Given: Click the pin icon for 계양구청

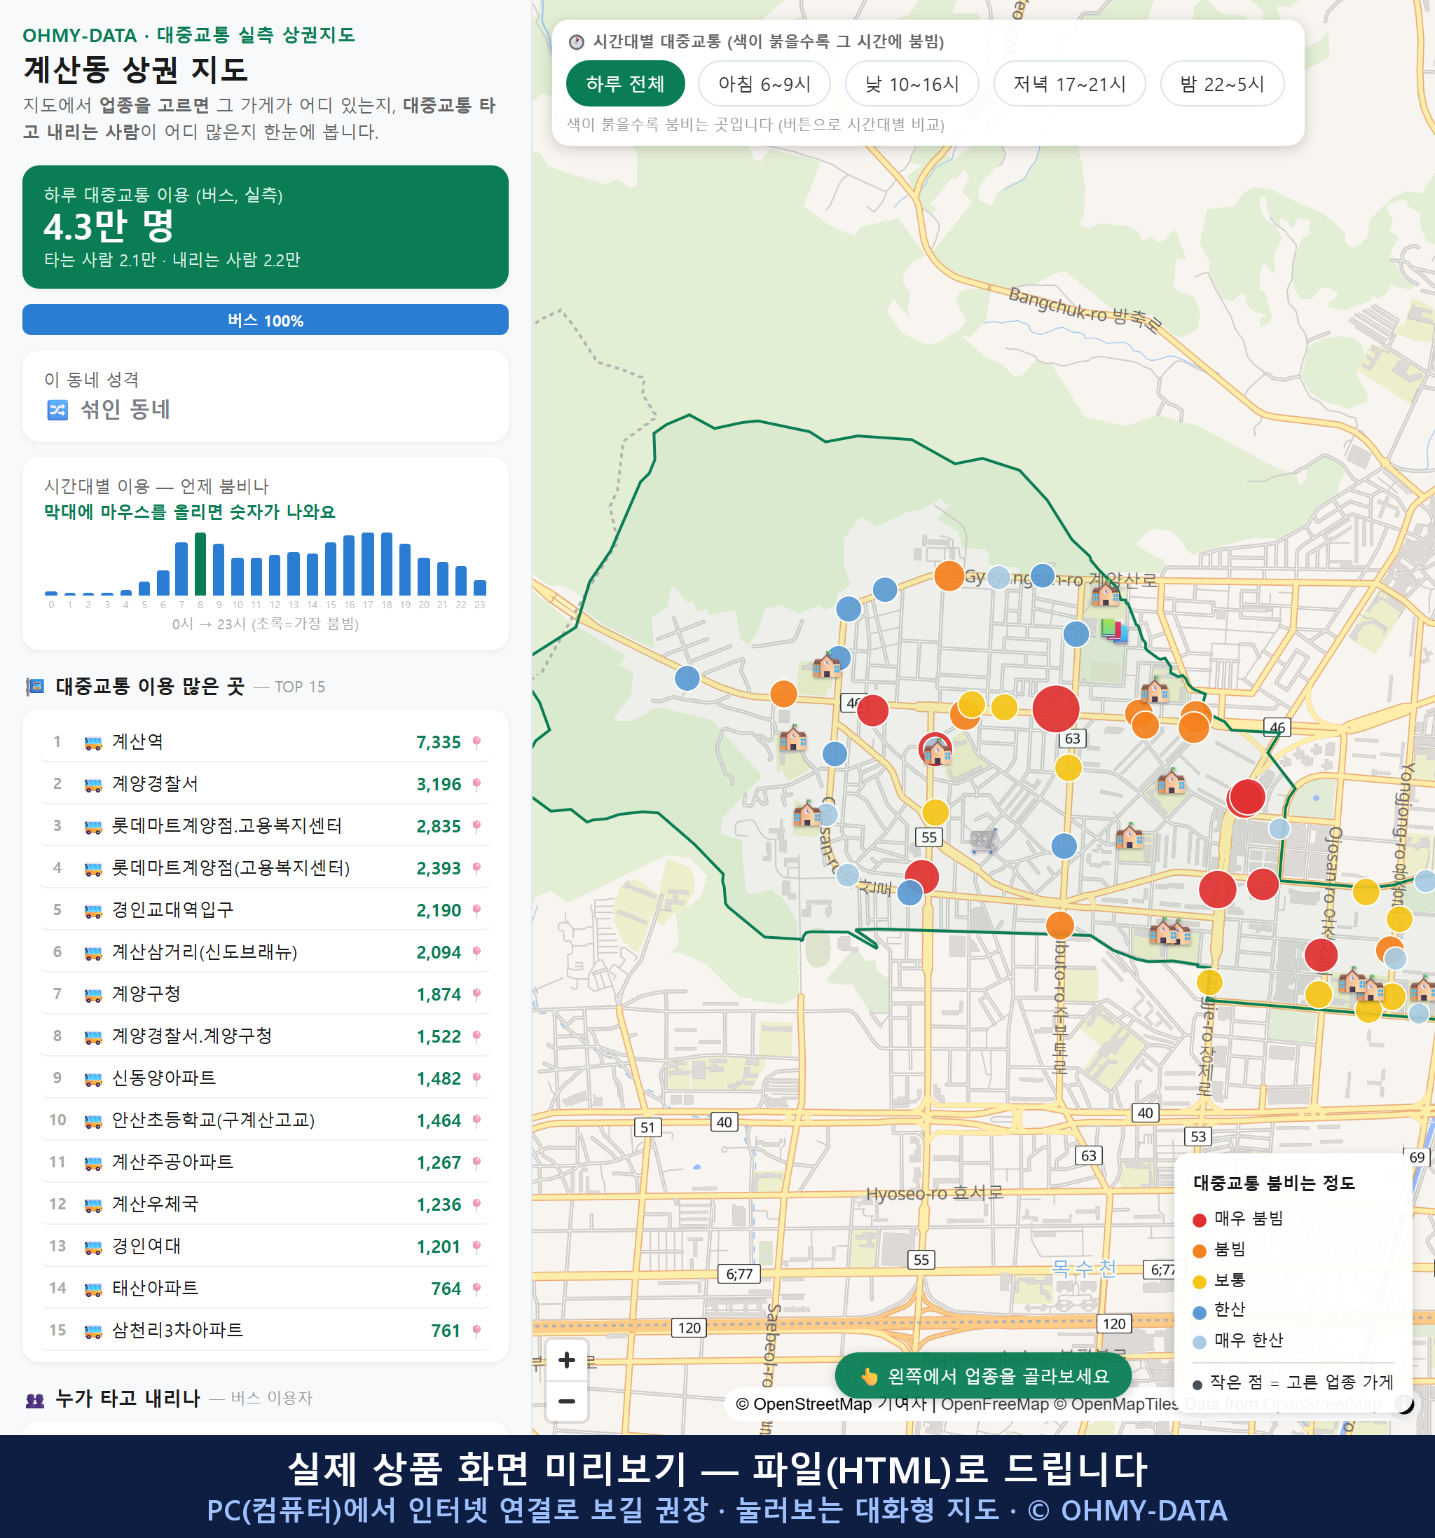Looking at the screenshot, I should [476, 994].
